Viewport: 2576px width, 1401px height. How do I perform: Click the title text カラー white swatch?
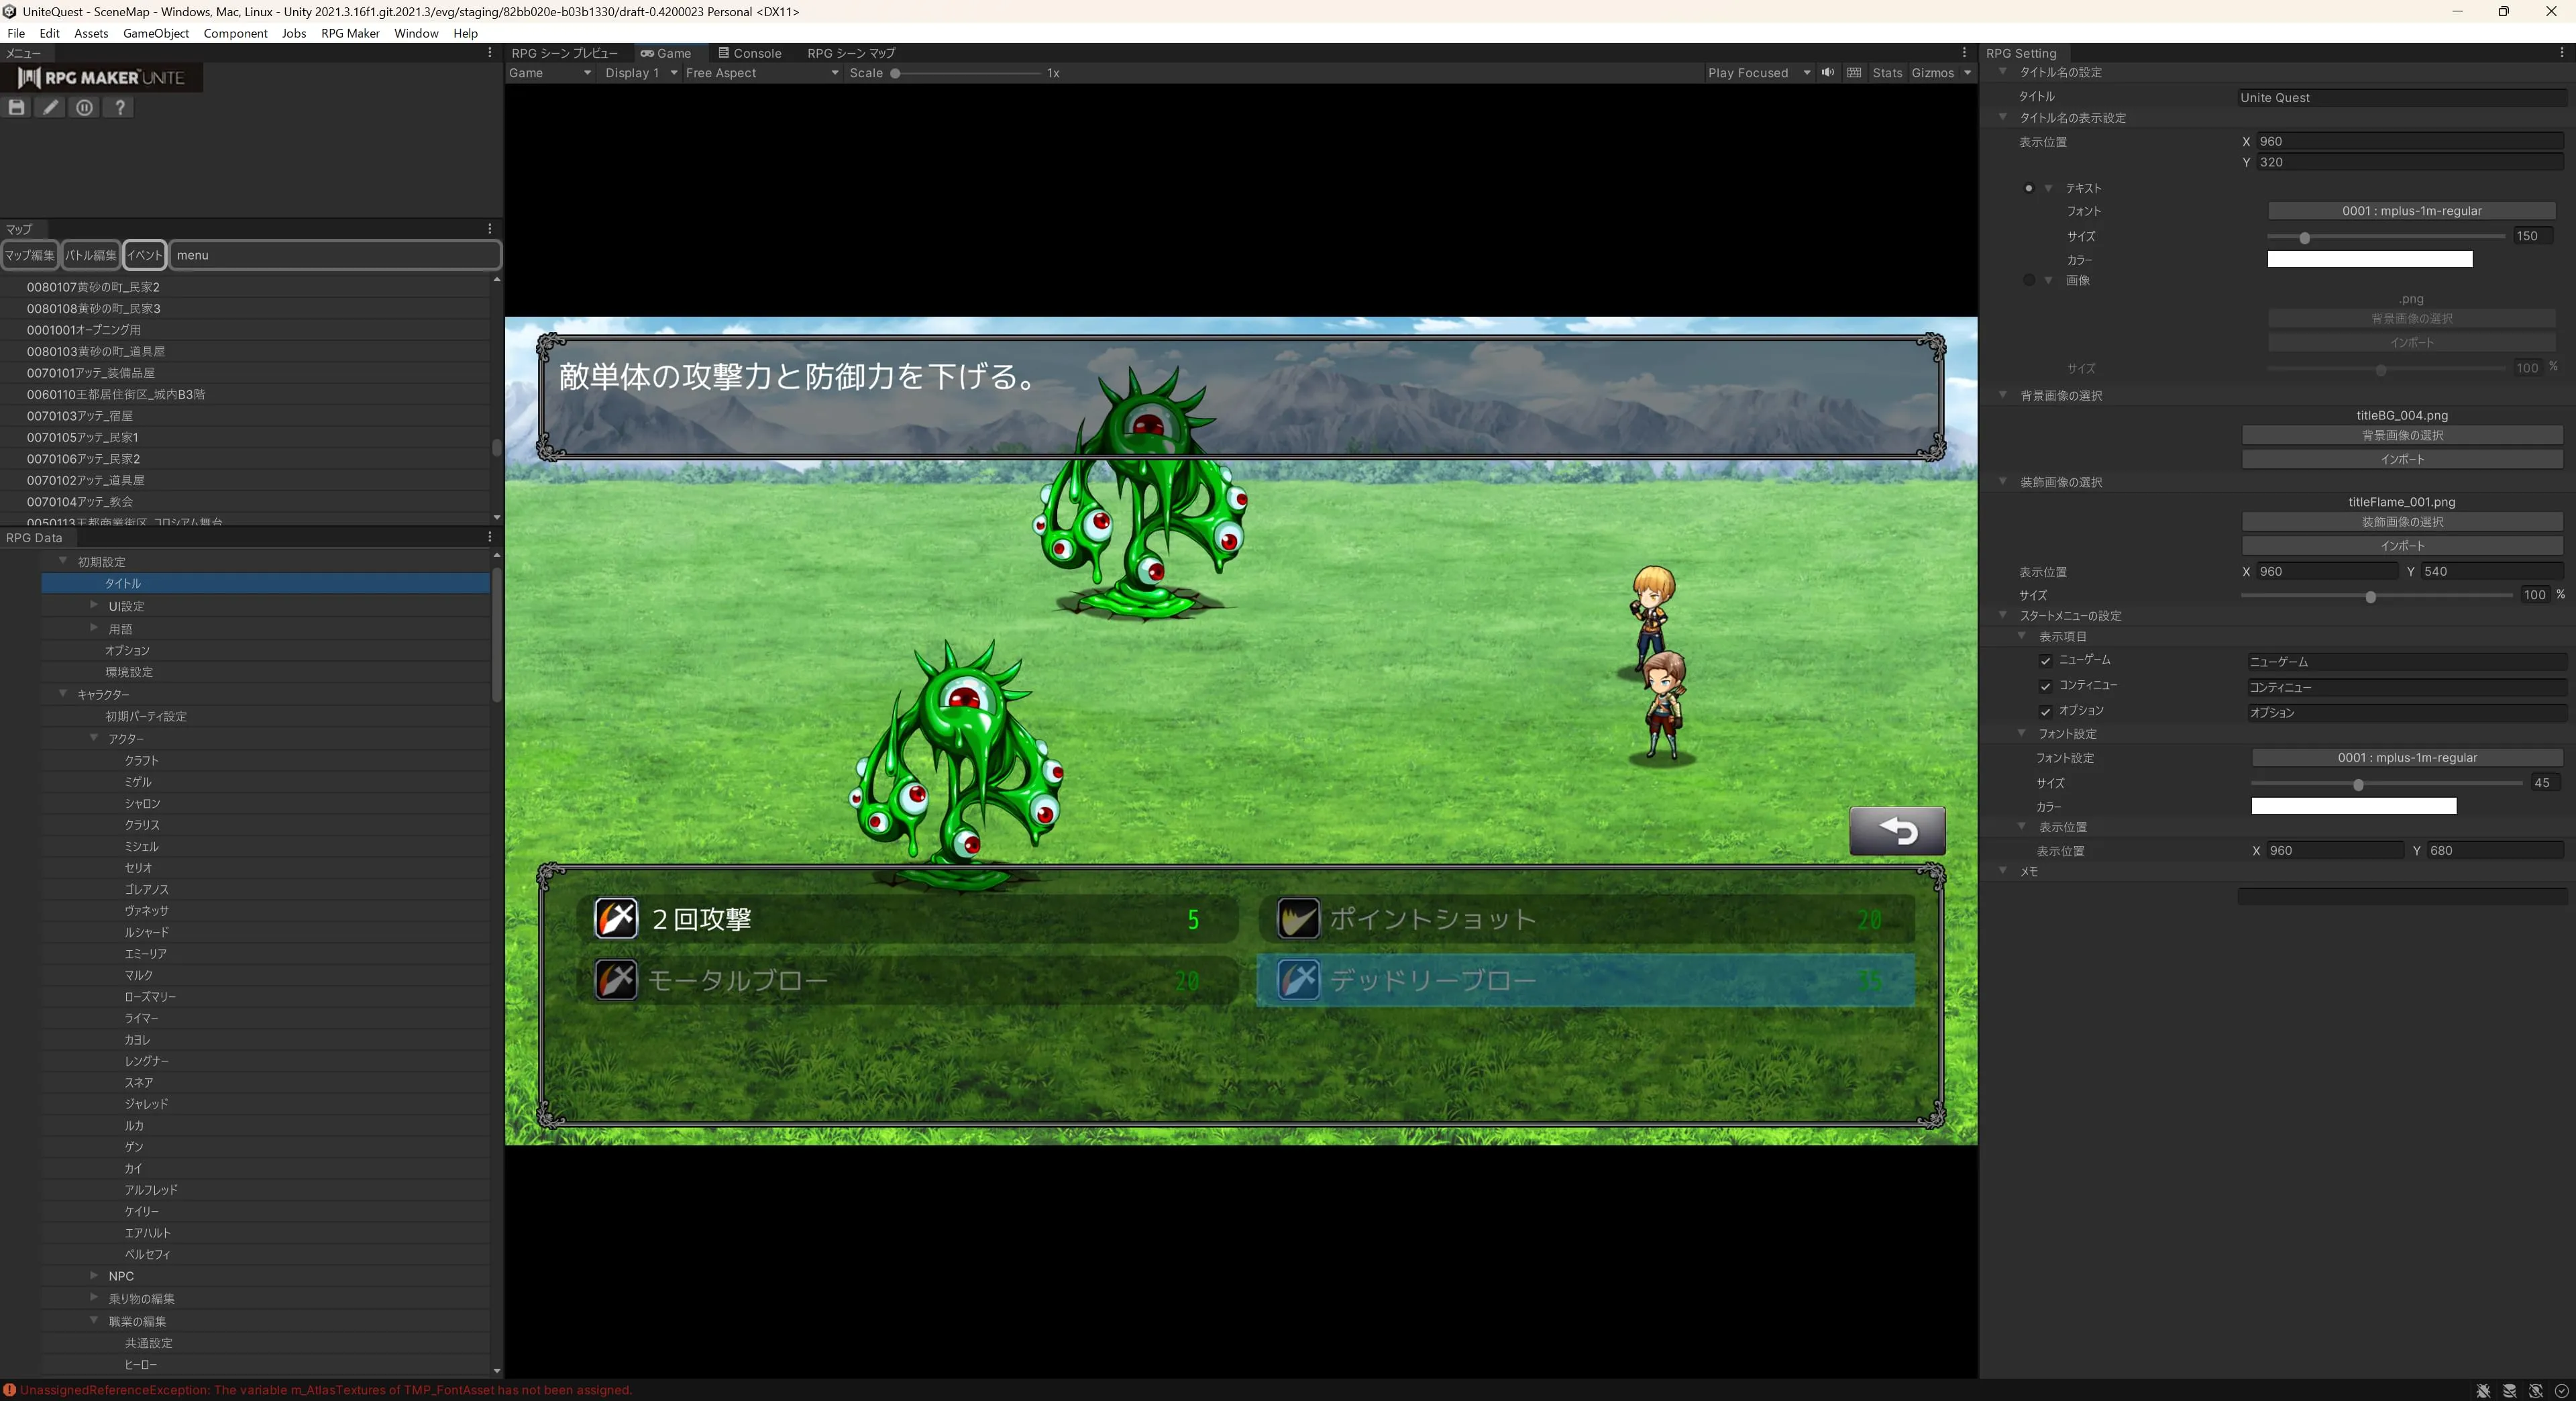pyautogui.click(x=2369, y=260)
